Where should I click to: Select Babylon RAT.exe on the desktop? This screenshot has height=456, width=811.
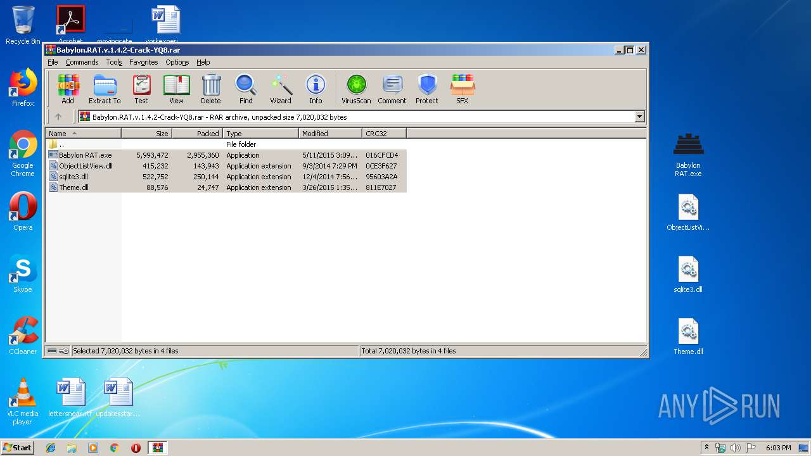[x=688, y=155]
